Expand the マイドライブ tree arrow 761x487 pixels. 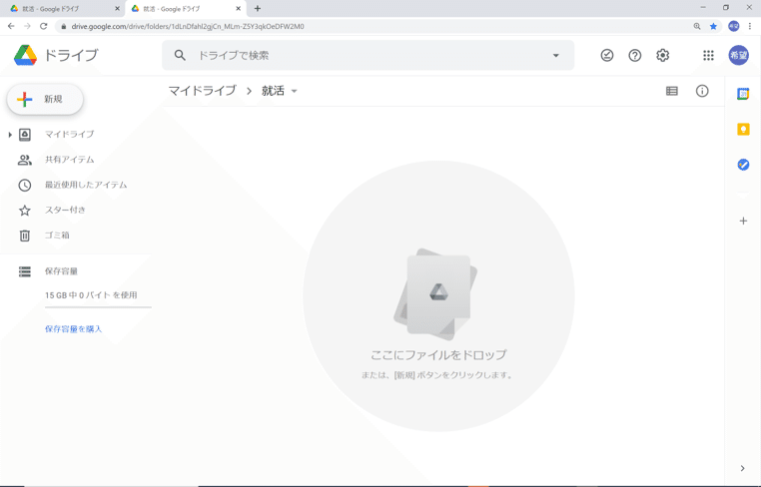click(10, 135)
